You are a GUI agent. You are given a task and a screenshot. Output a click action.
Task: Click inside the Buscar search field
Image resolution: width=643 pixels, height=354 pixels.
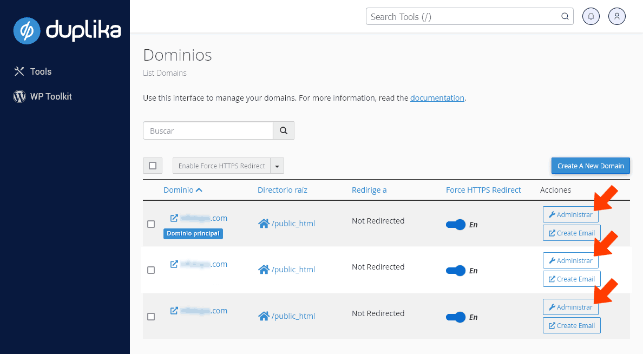[x=208, y=130]
